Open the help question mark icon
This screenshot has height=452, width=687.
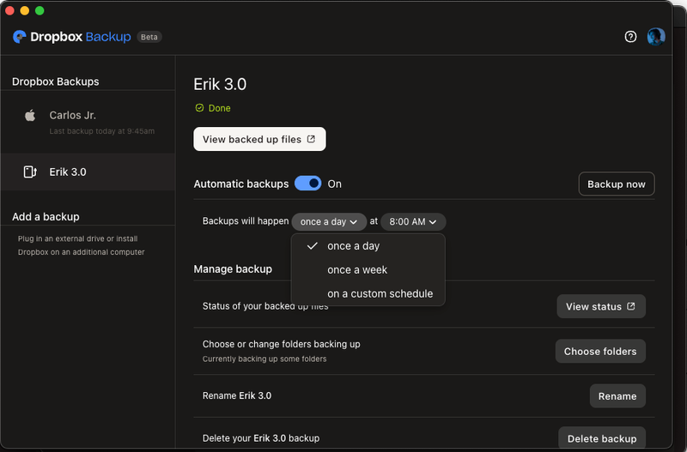630,37
